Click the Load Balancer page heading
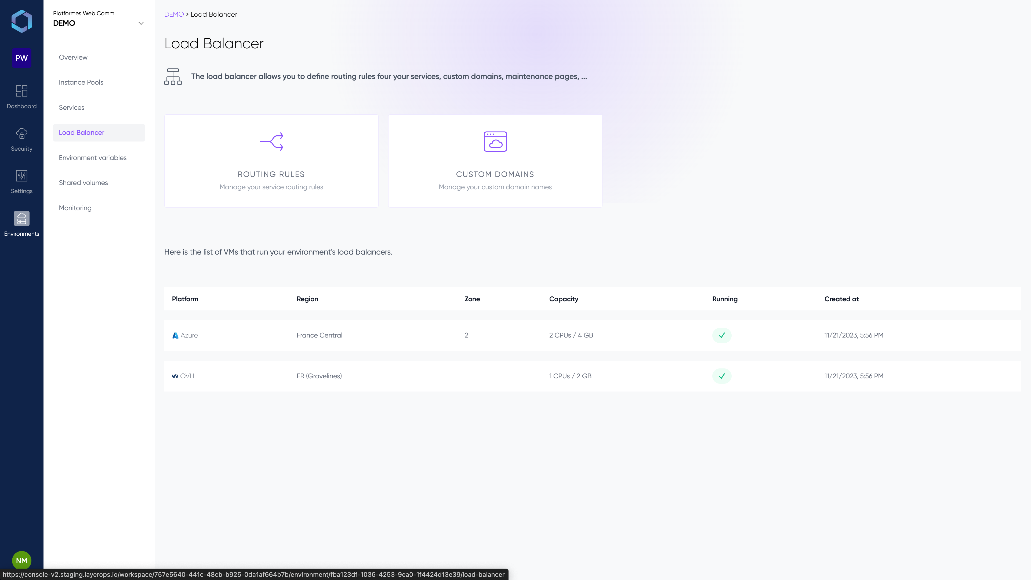 coord(214,43)
